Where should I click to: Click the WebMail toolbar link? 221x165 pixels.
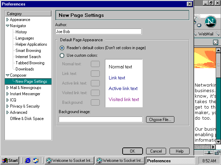[206, 34]
